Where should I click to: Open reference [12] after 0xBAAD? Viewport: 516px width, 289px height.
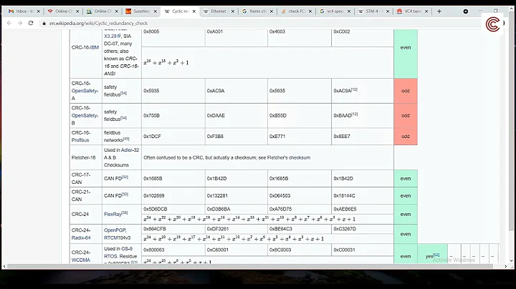355,114
